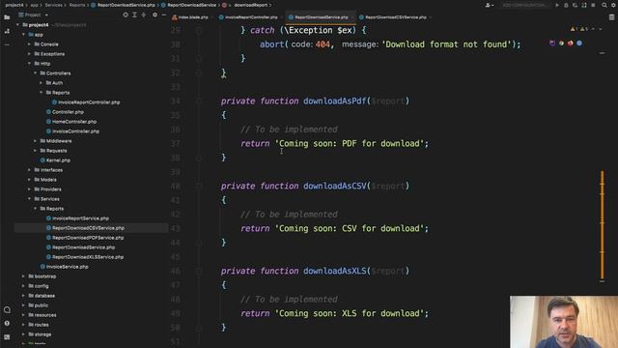The width and height of the screenshot is (618, 348).
Task: Expand the Console folder
Action: (29, 44)
